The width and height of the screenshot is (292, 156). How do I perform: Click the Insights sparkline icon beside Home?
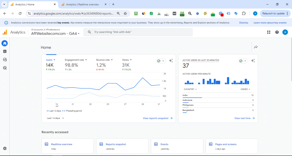pyautogui.click(x=256, y=47)
